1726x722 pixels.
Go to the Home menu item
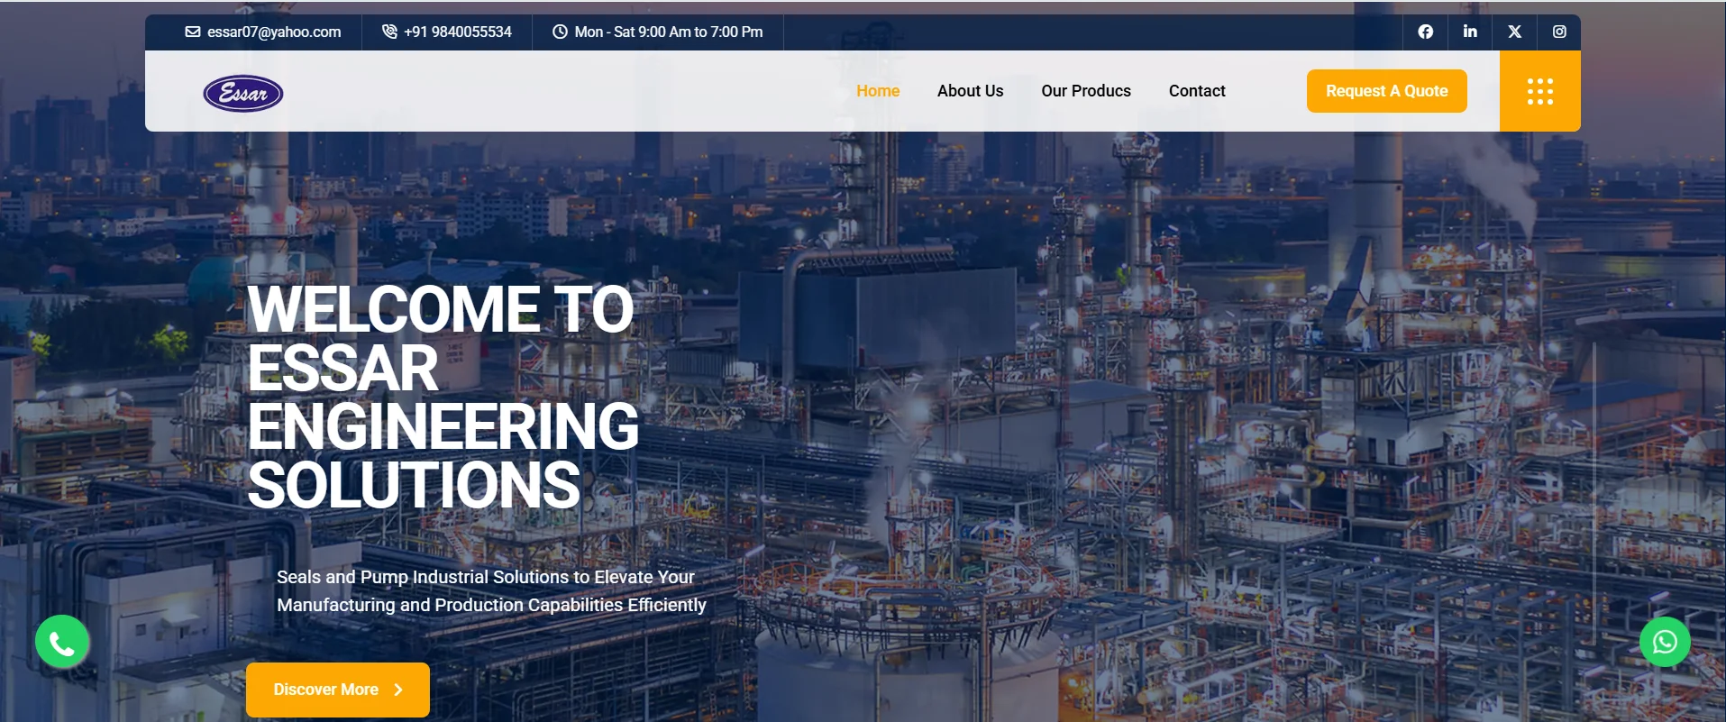[878, 91]
